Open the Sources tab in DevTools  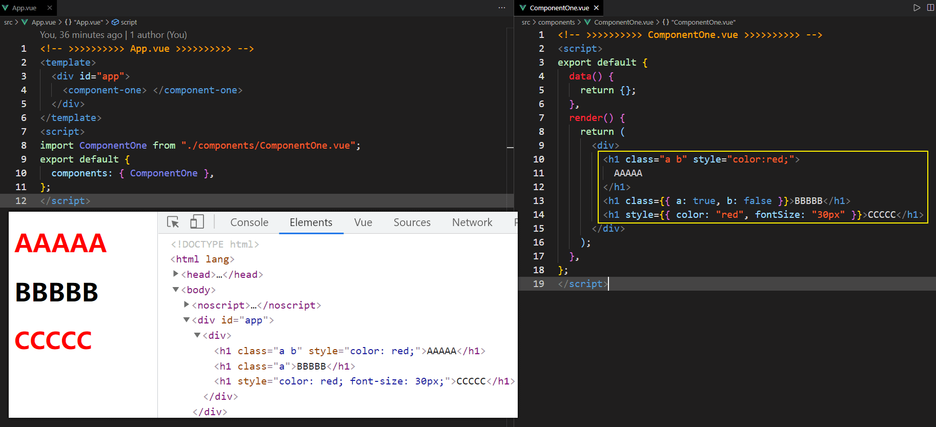412,222
